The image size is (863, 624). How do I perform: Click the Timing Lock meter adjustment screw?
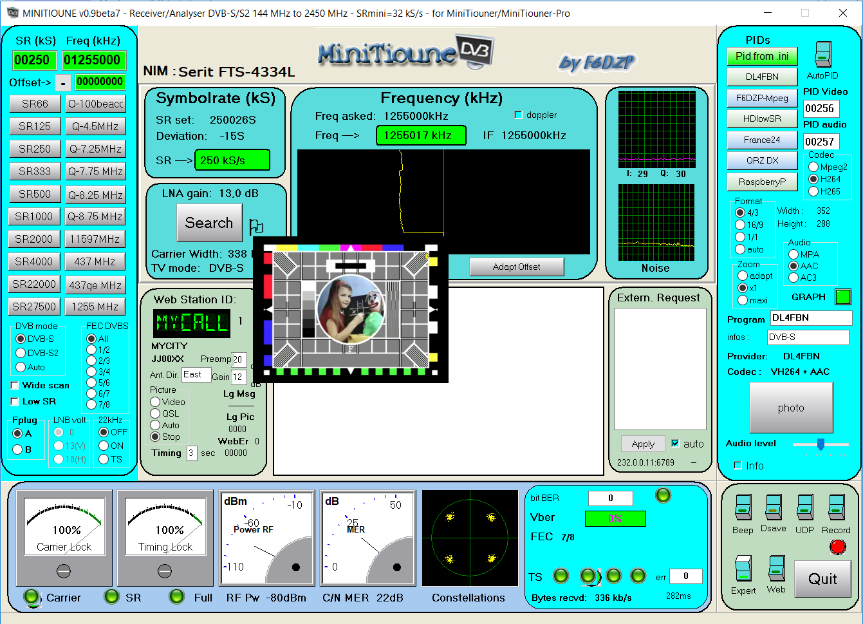[x=165, y=571]
